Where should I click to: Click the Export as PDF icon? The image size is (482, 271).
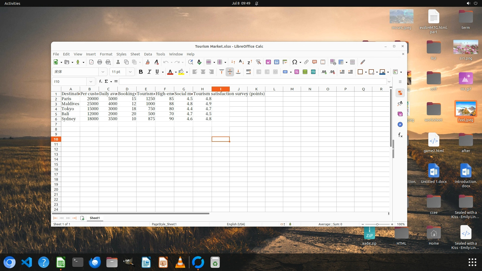click(91, 62)
